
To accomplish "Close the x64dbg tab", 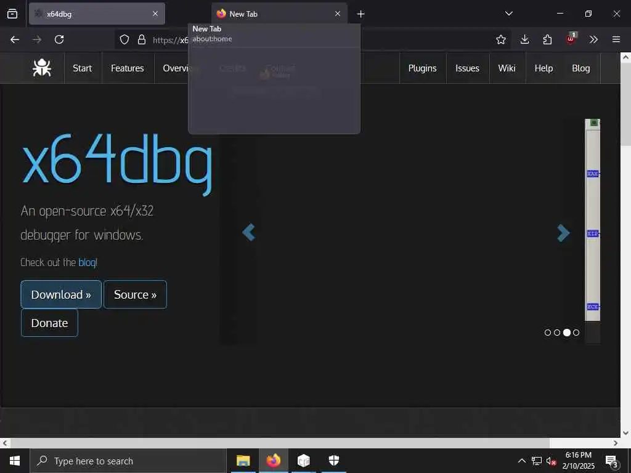I will [x=155, y=14].
